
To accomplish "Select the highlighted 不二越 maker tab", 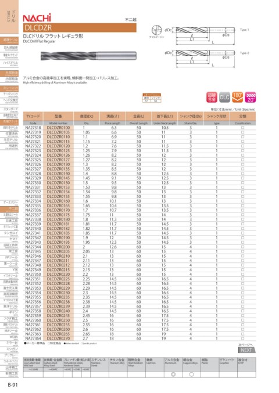I will pos(9,209).
